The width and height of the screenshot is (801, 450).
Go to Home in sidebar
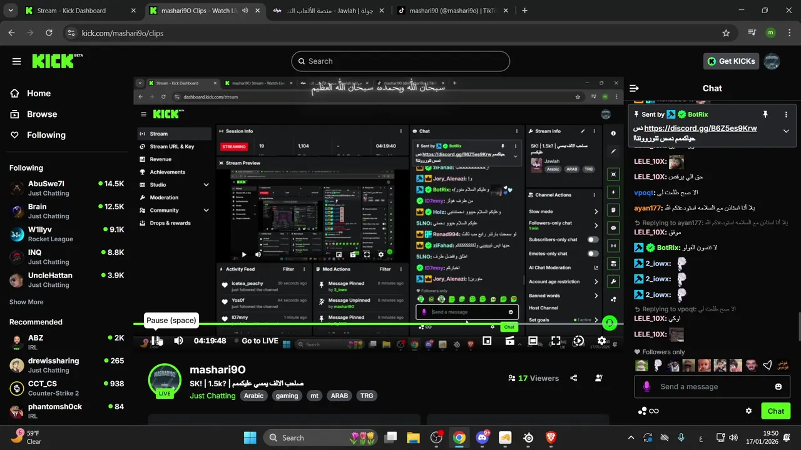[x=38, y=93]
